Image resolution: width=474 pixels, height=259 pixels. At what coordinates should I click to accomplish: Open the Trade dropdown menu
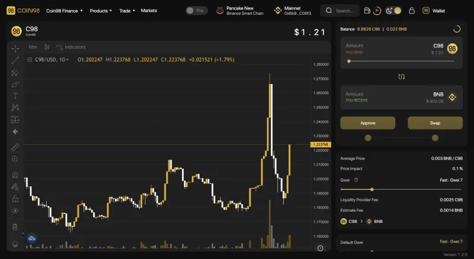127,11
